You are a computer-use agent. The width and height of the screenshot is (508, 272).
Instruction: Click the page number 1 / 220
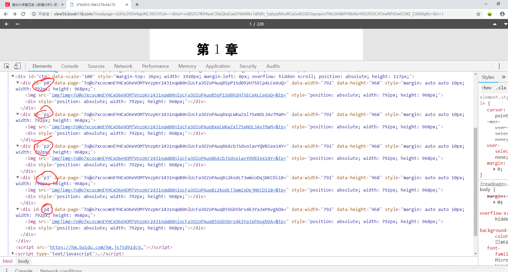pos(256,24)
